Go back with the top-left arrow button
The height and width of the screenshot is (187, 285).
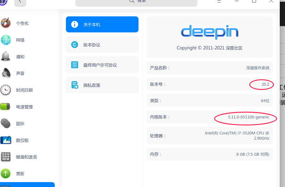(x=20, y=2)
